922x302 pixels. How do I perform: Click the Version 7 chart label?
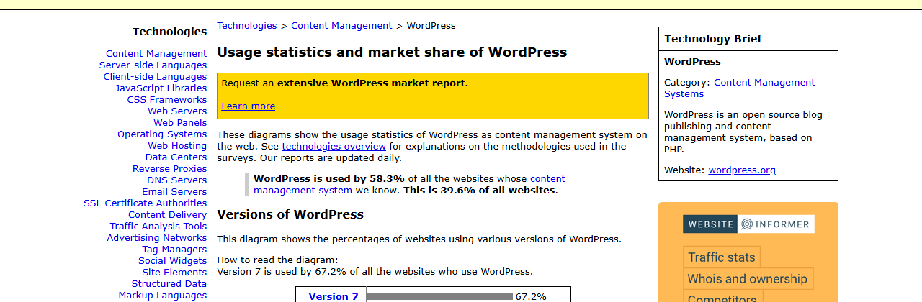click(334, 296)
